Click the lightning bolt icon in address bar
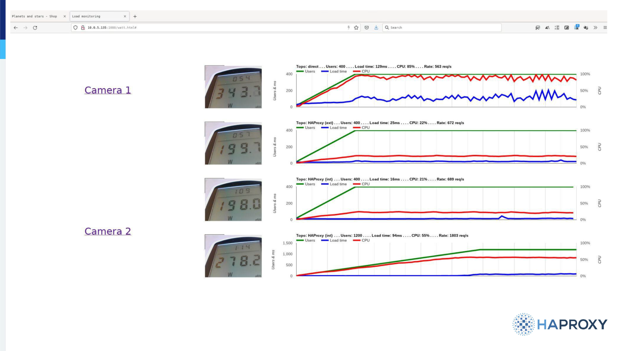Viewport: 623px width, 351px height. pos(349,28)
